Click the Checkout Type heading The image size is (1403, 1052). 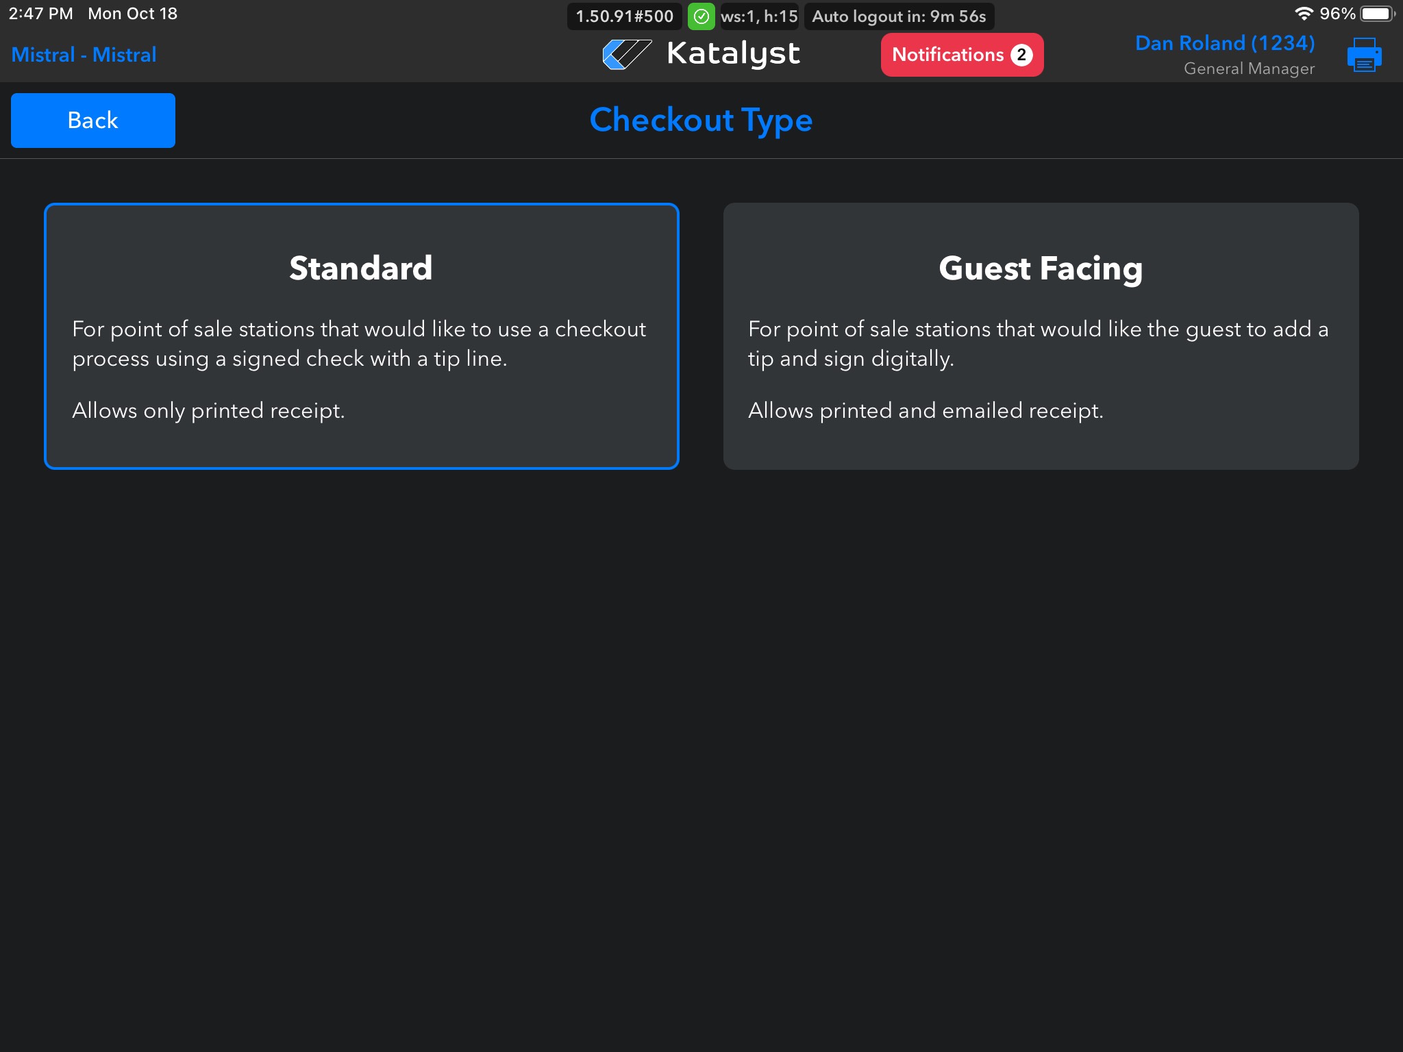click(701, 120)
